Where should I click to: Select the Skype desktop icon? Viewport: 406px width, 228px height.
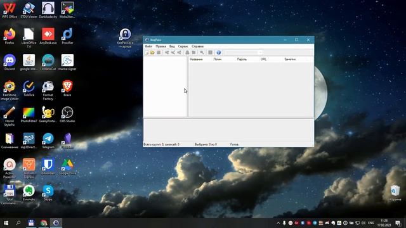pyautogui.click(x=48, y=193)
